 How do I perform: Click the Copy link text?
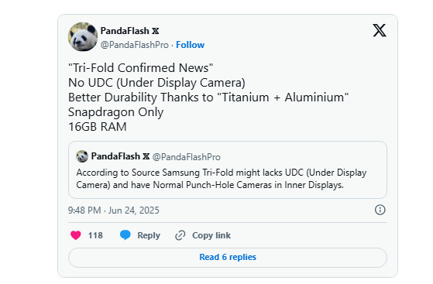[211, 235]
